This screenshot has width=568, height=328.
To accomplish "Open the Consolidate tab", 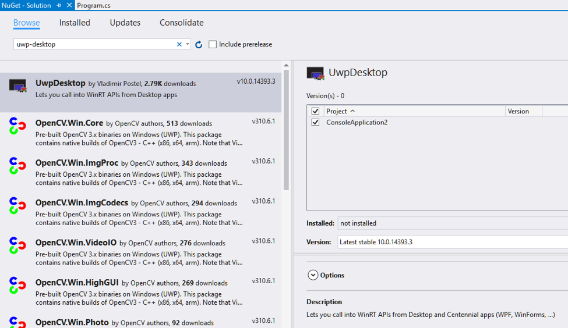I will coord(182,23).
